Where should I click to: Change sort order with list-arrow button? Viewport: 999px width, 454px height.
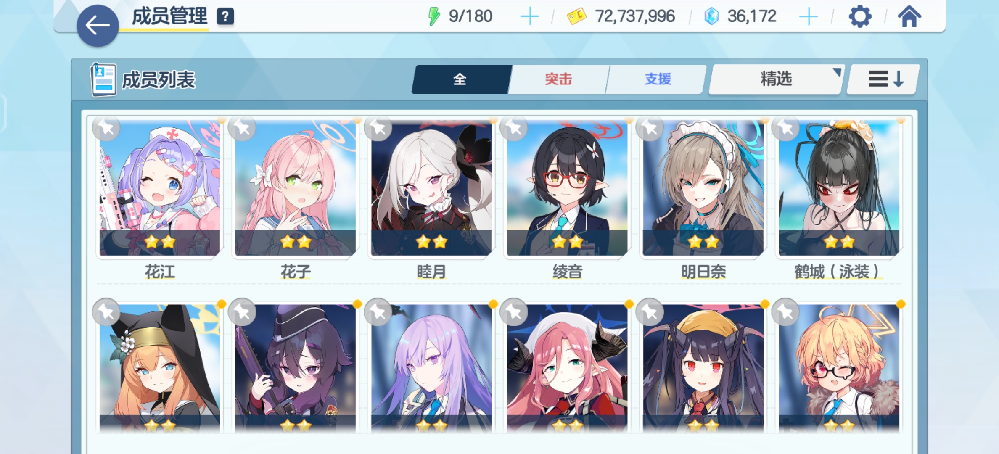(883, 79)
